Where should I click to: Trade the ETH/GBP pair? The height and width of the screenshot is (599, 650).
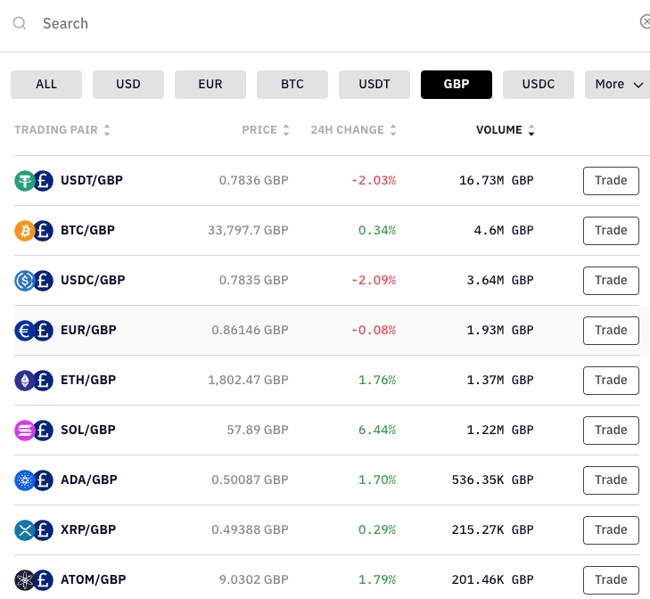[611, 380]
